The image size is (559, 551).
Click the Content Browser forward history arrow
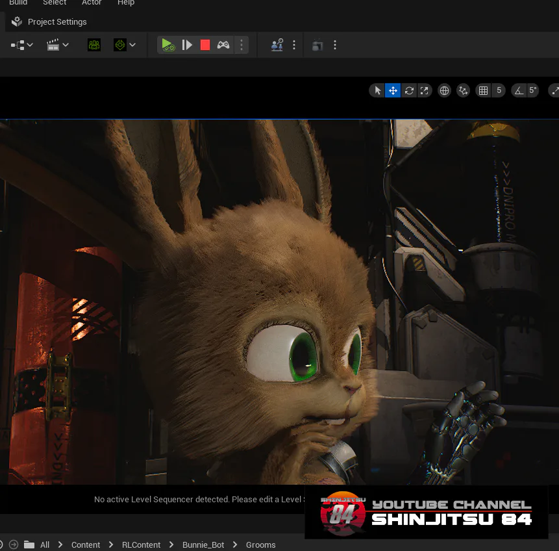(x=14, y=545)
